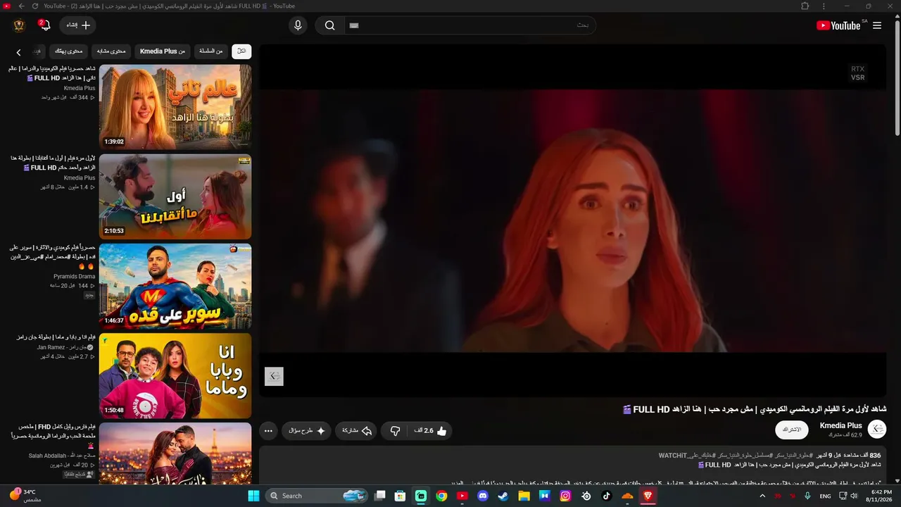Like the video with thumbs up
This screenshot has width=901, height=507.
pyautogui.click(x=429, y=431)
